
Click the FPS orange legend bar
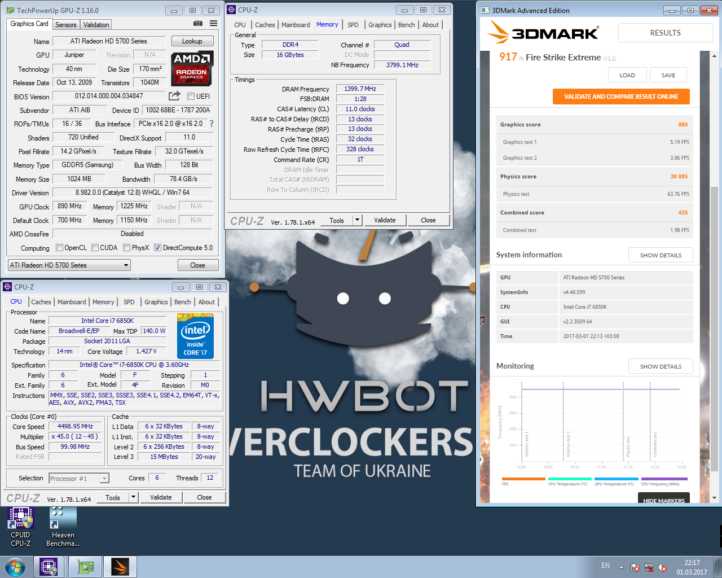coord(523,479)
